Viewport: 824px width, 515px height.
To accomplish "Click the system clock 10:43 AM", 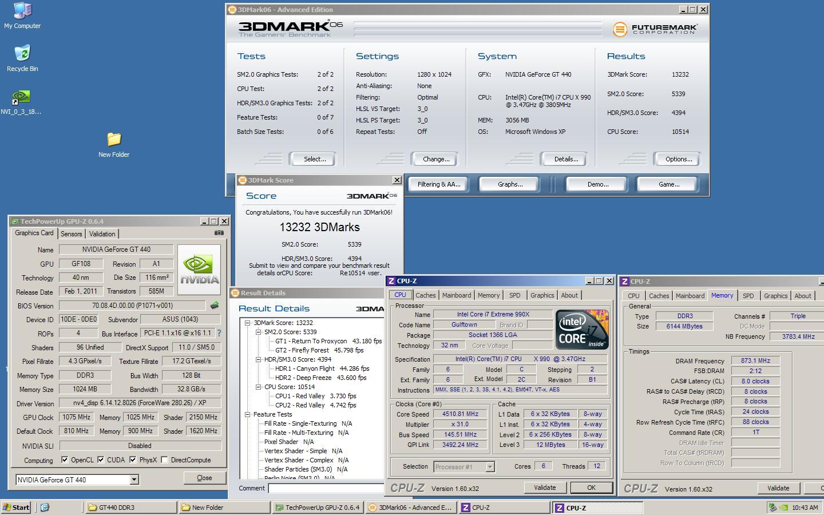I will point(806,508).
